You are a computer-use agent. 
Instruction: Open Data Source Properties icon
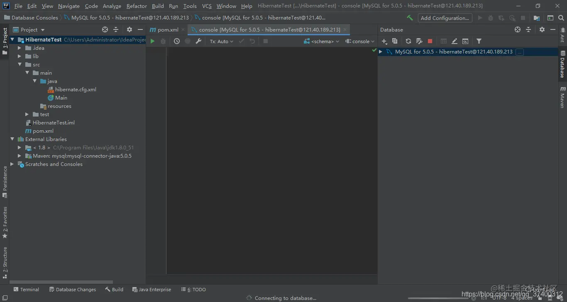(x=419, y=41)
